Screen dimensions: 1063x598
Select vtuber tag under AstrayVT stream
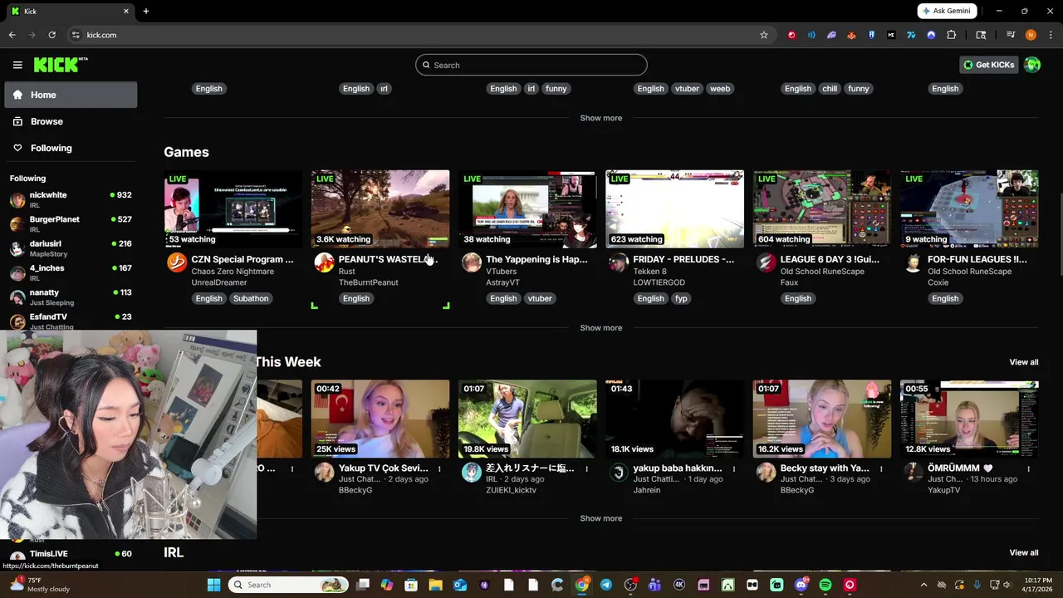tap(540, 298)
